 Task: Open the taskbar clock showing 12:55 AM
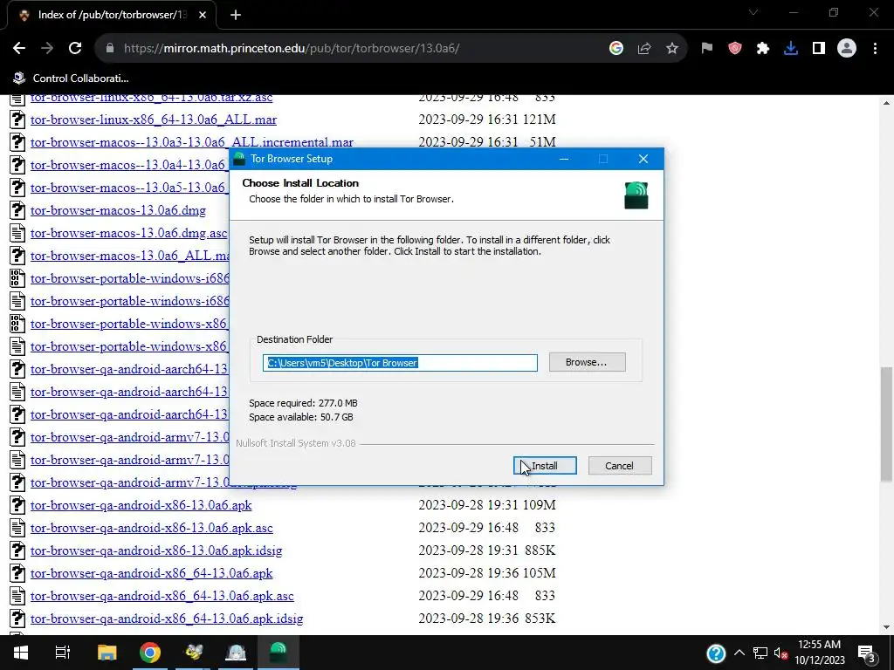820,653
